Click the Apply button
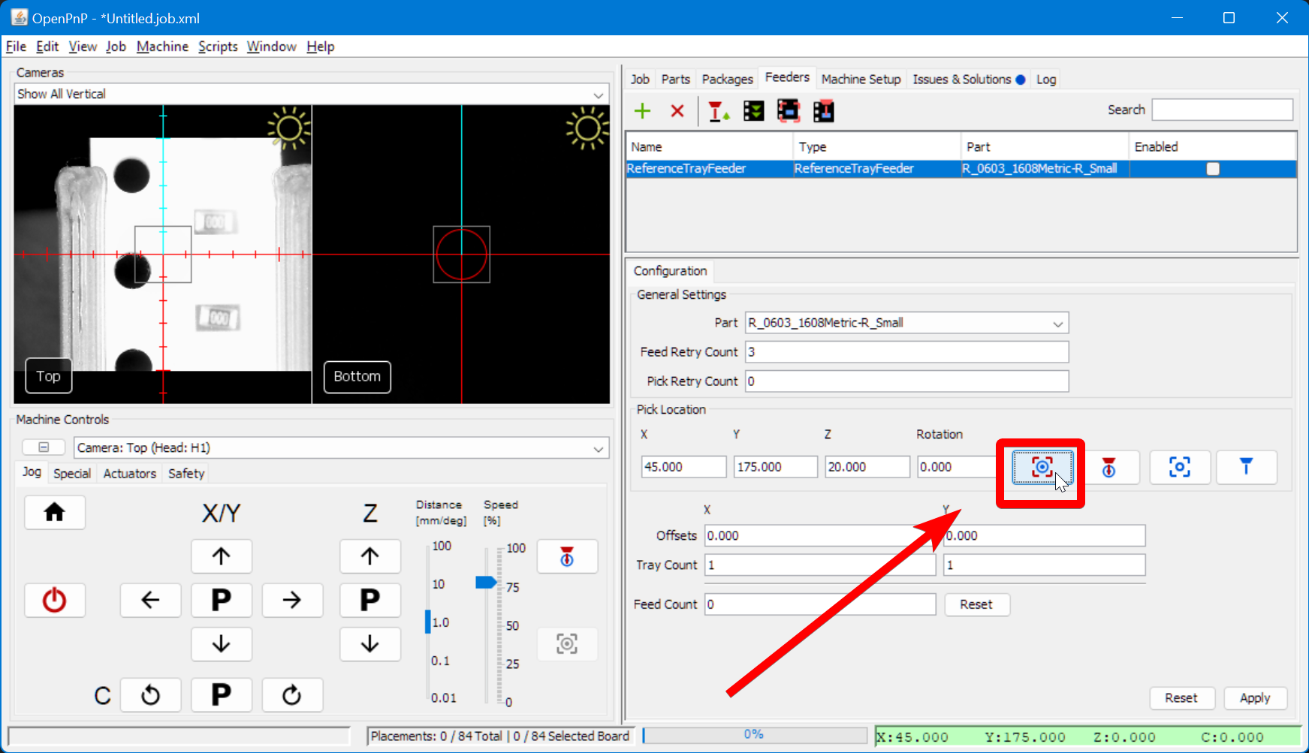This screenshot has height=753, width=1309. (x=1255, y=698)
